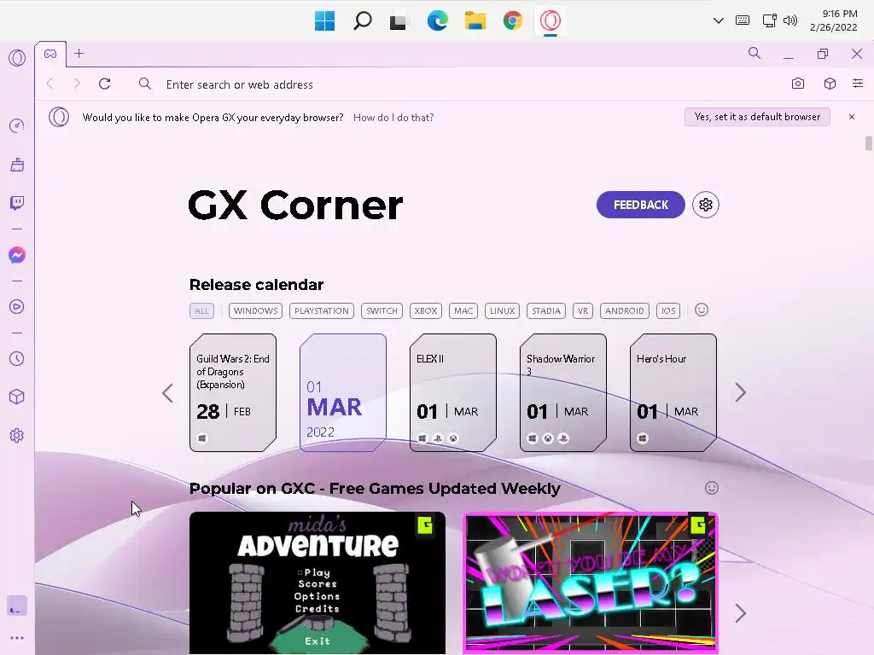
Task: Open sidebar three-dots setup menu
Action: coord(17,638)
